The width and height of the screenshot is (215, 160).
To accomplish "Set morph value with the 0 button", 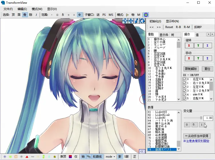I will [187, 125].
